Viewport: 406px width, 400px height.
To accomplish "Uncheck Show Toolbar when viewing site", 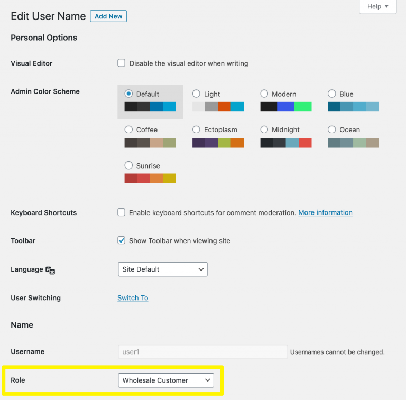I will click(x=122, y=240).
